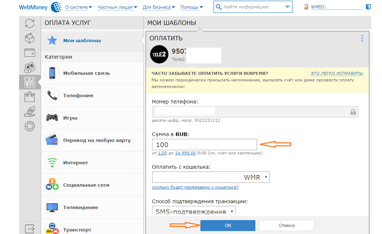Open the 'О системе' menu
382x234 pixels.
[79, 7]
